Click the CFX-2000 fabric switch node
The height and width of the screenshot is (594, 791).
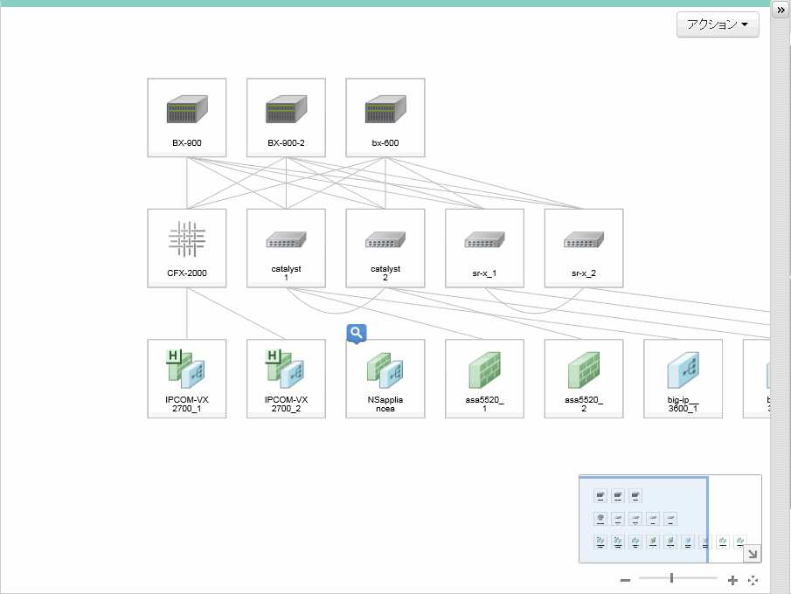pos(187,248)
